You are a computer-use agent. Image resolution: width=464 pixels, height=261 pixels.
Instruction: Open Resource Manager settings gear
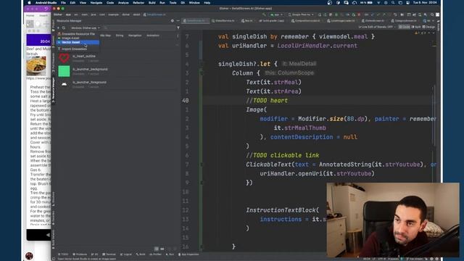click(x=173, y=21)
